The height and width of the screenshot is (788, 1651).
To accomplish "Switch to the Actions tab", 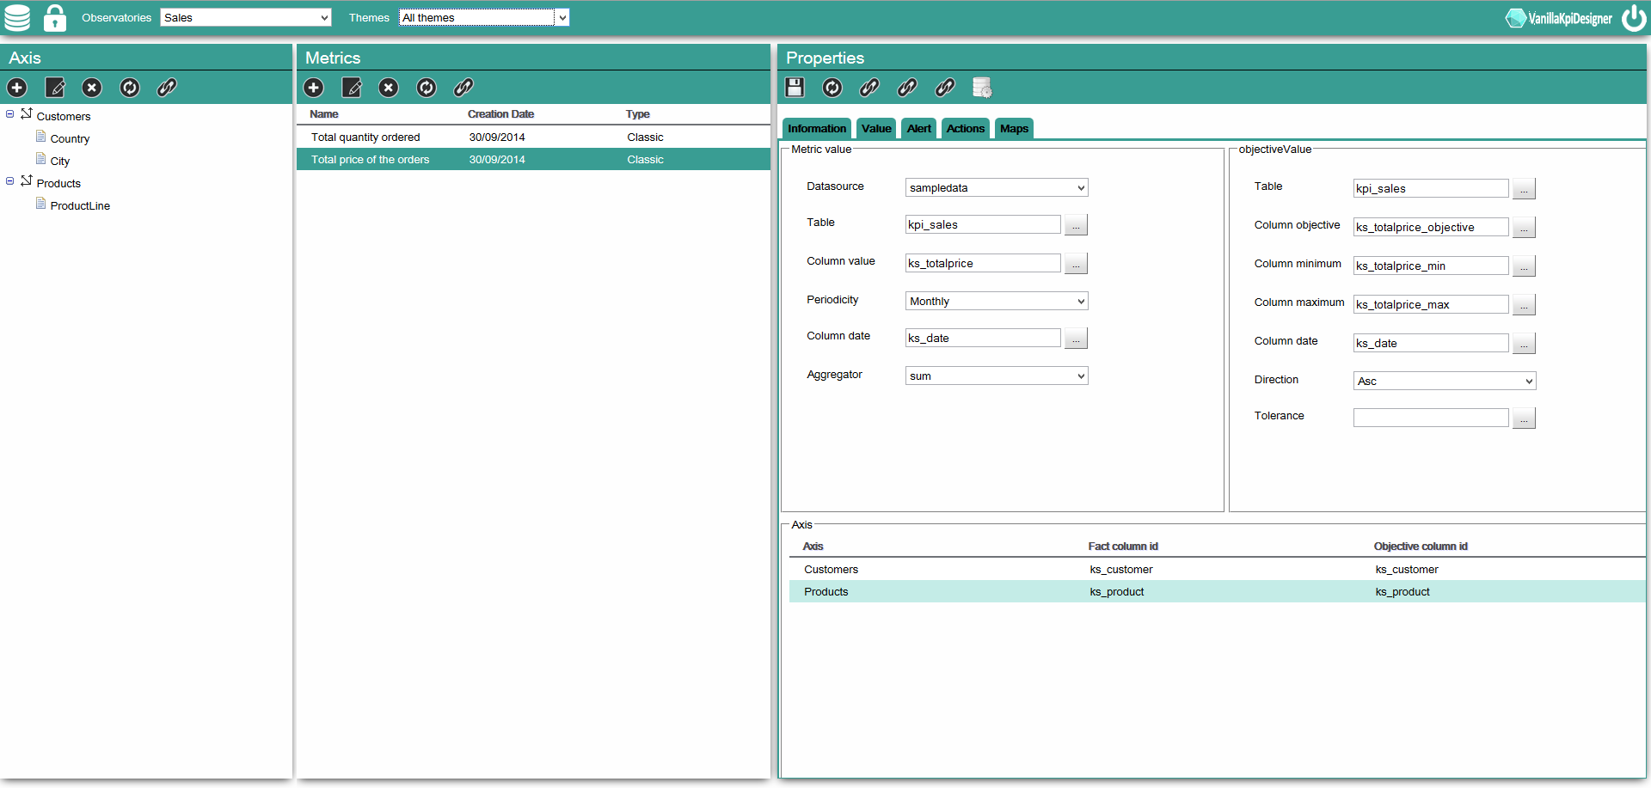I will [x=966, y=128].
